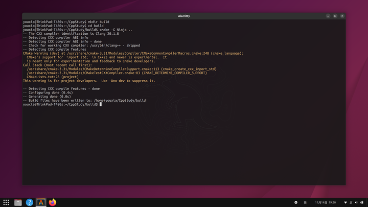Click the 'Configuring done (0.4s)' line
The width and height of the screenshot is (368, 207).
point(48,93)
